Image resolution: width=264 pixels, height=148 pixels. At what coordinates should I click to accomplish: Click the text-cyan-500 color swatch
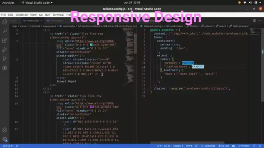click(x=91, y=45)
